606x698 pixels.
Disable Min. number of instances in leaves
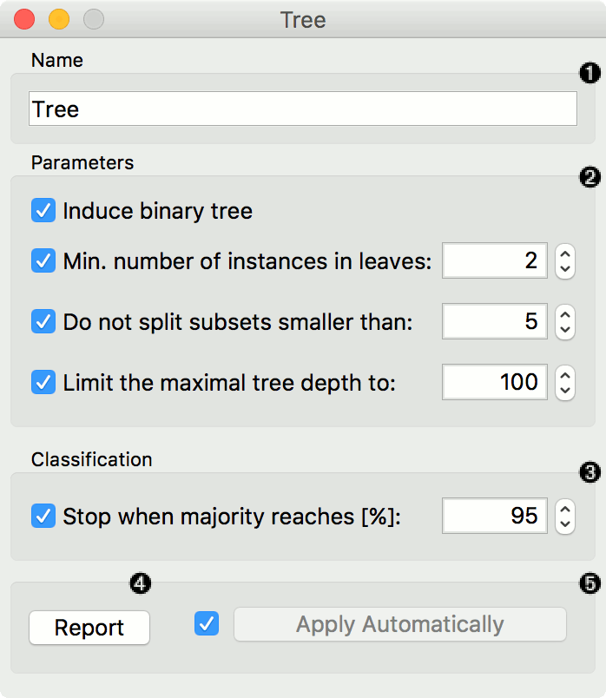click(x=43, y=260)
